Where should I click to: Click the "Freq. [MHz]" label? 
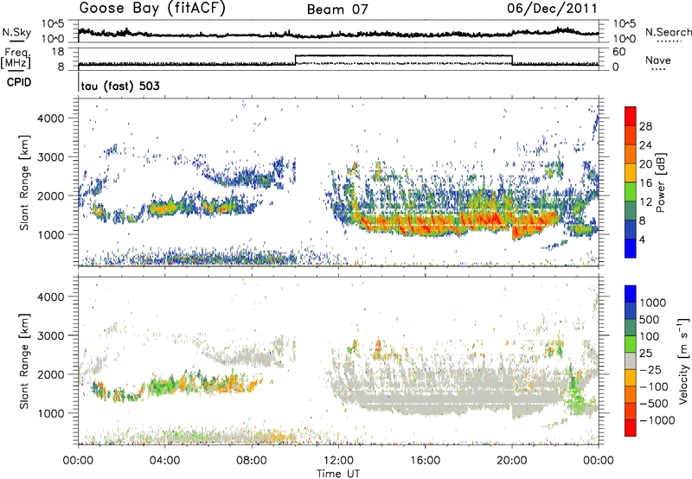[x=16, y=59]
